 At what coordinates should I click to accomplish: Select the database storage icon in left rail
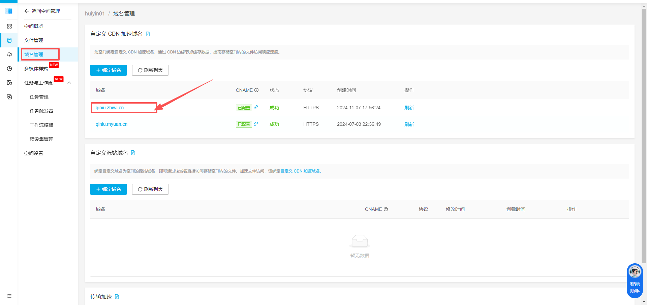pos(9,40)
